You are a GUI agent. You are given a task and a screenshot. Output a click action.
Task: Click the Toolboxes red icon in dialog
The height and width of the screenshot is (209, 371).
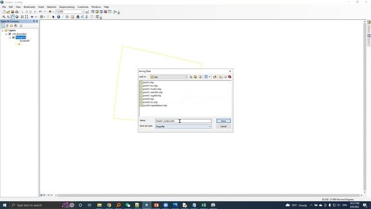pos(230,77)
